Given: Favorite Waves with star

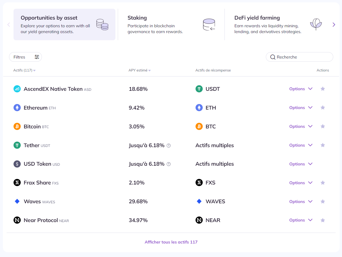Looking at the screenshot, I should tap(323, 201).
